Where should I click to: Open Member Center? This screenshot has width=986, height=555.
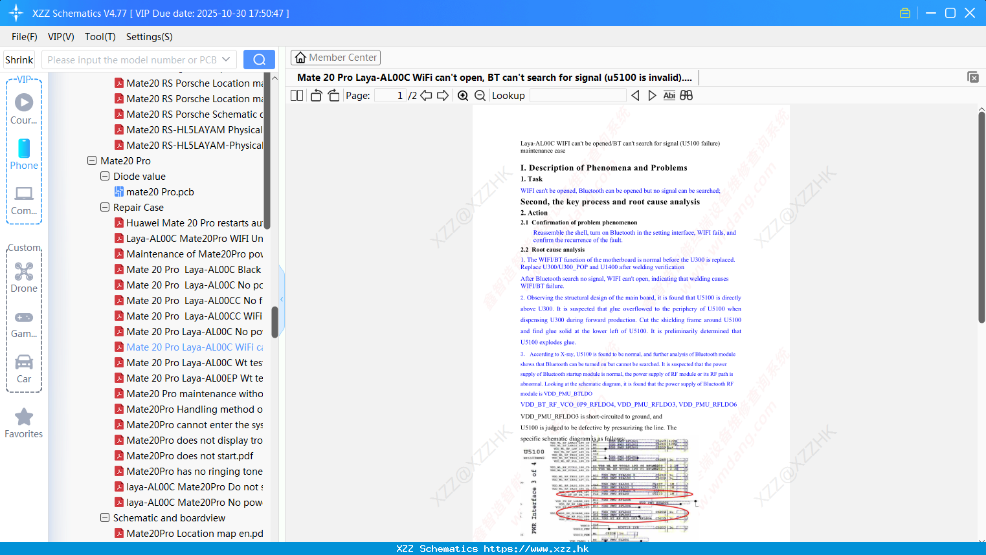point(335,58)
